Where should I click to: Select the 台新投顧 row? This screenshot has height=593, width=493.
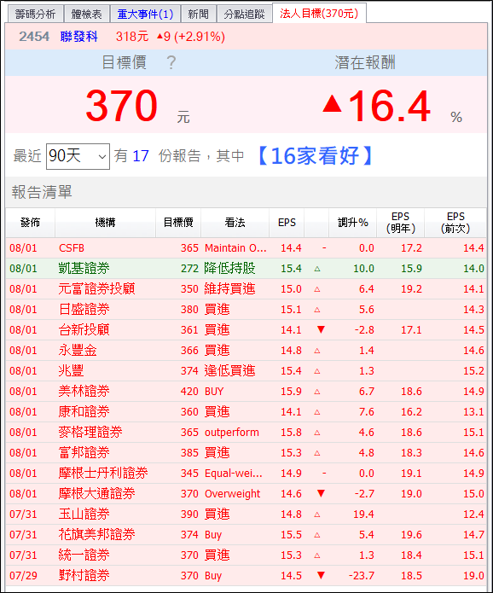click(246, 330)
